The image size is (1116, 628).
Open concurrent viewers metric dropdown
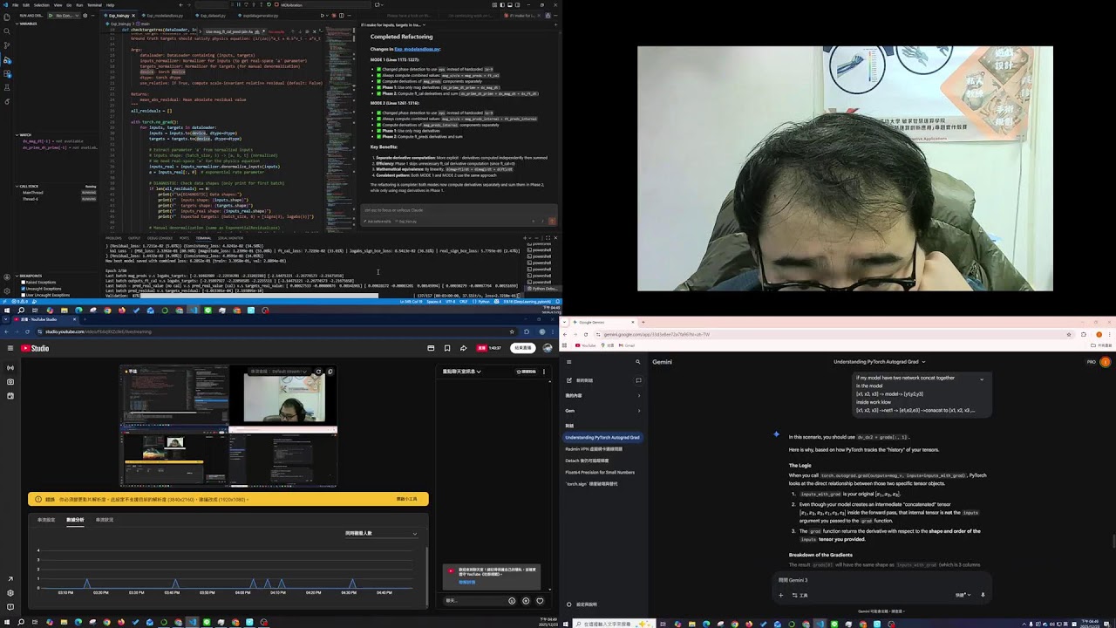click(x=380, y=533)
